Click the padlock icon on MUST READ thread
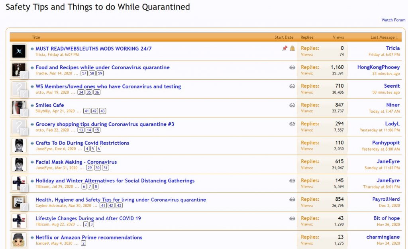This screenshot has width=408, height=249. (292, 49)
